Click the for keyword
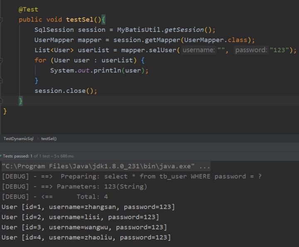The width and height of the screenshot is (299, 247). click(40, 61)
